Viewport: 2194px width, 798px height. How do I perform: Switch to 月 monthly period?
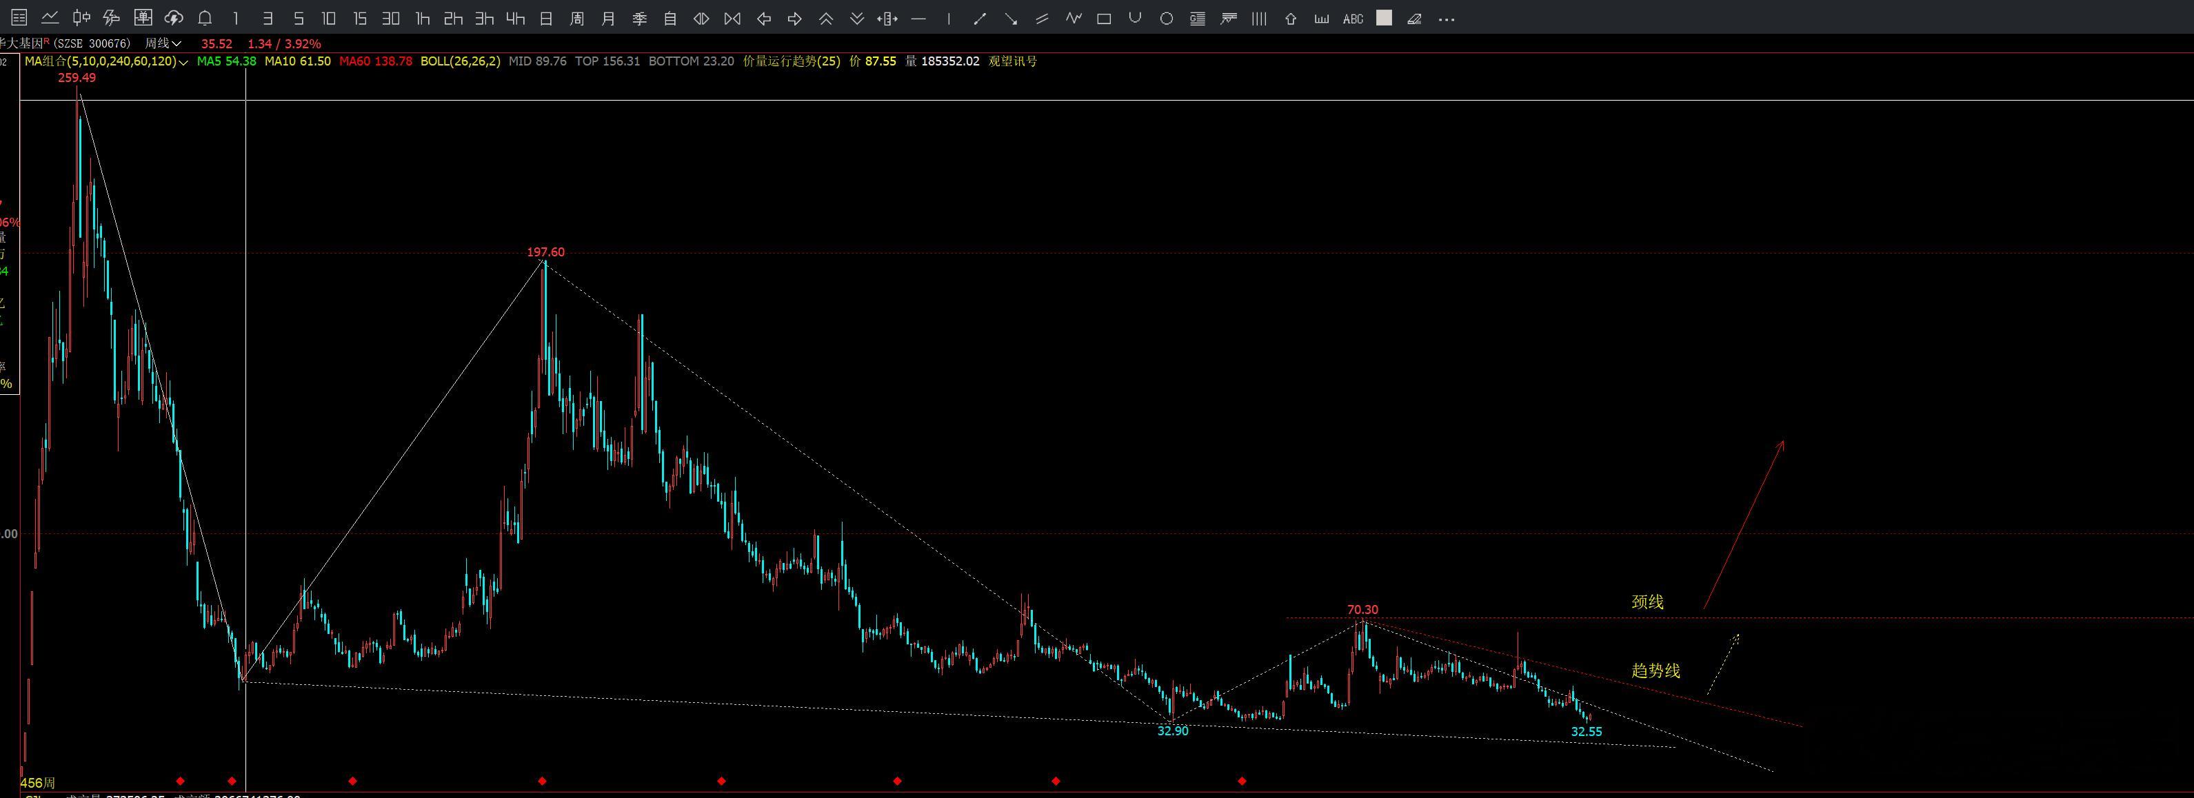[x=608, y=18]
